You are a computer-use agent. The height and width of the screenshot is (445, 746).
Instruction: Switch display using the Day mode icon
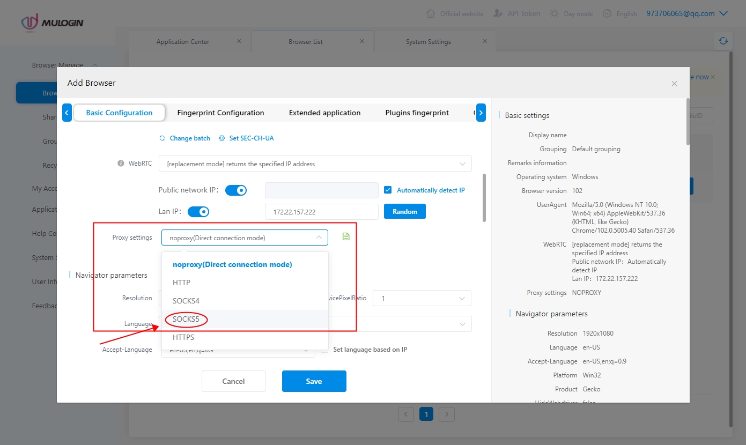(x=555, y=13)
